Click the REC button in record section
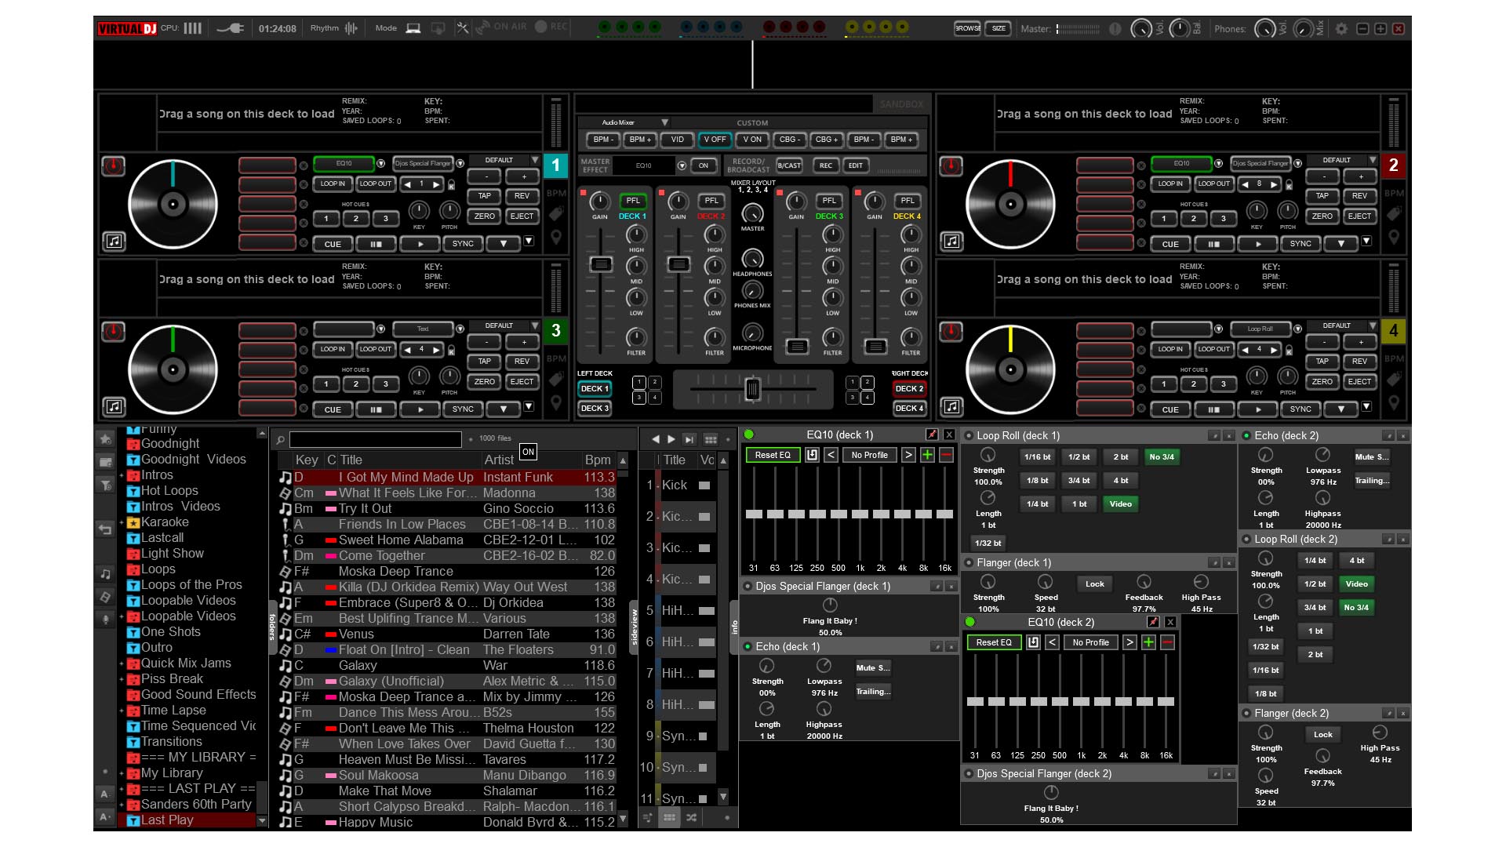 point(826,165)
